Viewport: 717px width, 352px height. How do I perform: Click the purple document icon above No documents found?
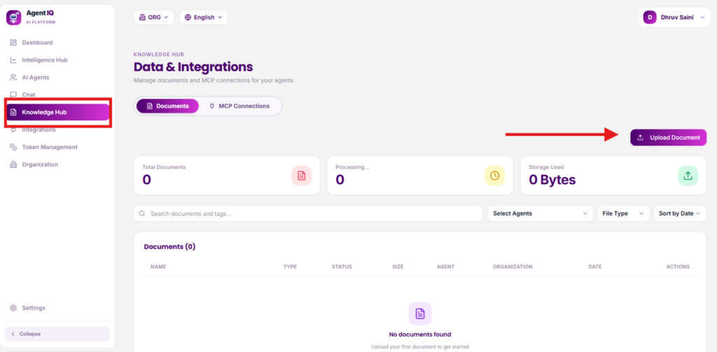(x=420, y=314)
